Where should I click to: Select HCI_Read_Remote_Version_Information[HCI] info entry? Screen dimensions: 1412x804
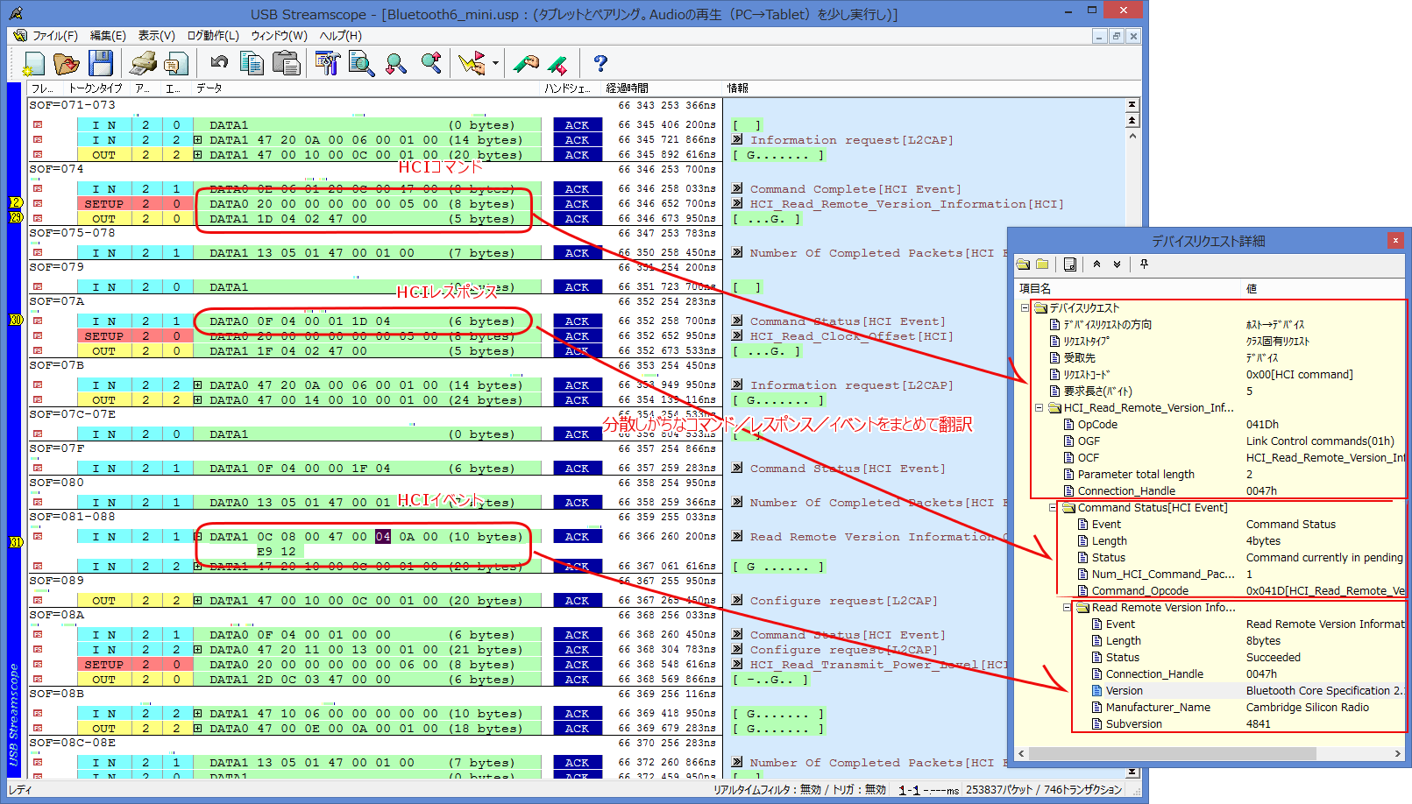906,203
